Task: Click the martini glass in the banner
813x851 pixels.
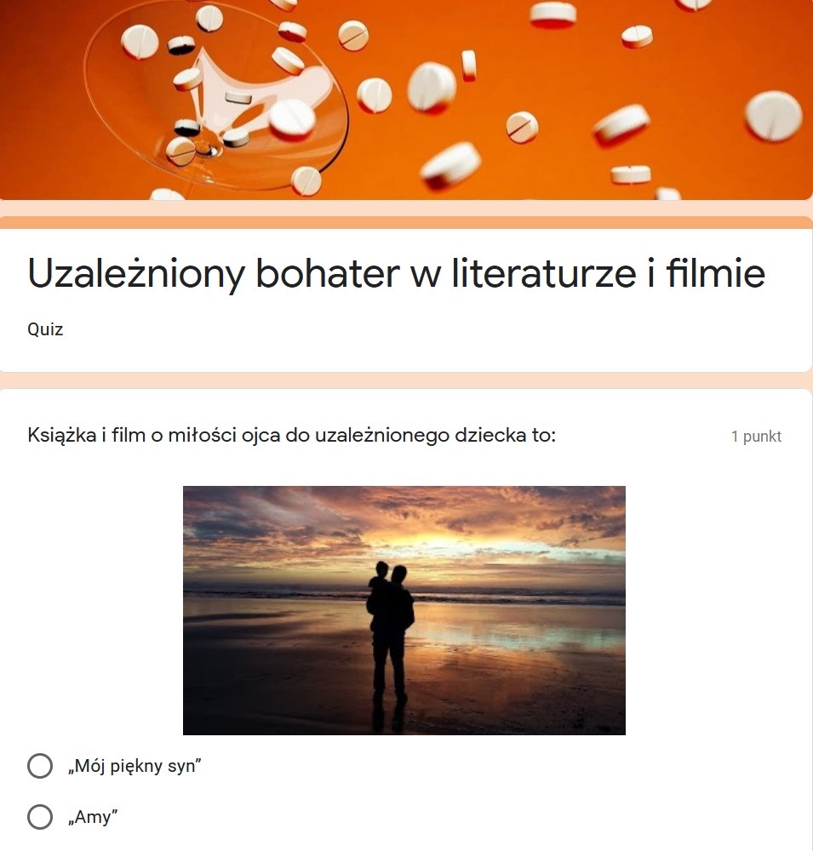Action: coord(216,95)
